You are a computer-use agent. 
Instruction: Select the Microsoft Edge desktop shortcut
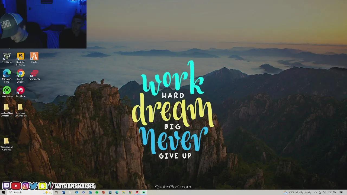click(7, 76)
